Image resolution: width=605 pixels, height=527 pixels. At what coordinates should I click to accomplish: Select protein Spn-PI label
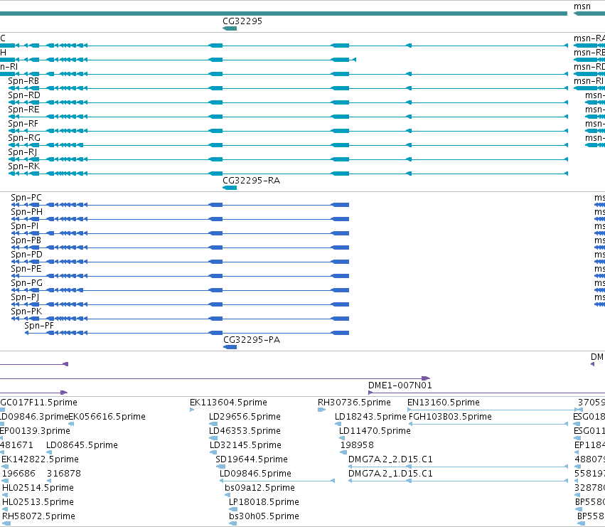click(x=25, y=226)
